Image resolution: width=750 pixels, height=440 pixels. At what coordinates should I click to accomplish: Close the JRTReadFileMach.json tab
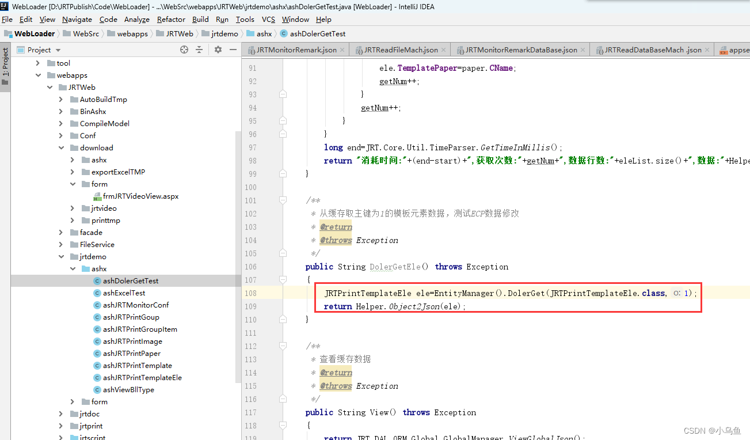[x=443, y=50]
